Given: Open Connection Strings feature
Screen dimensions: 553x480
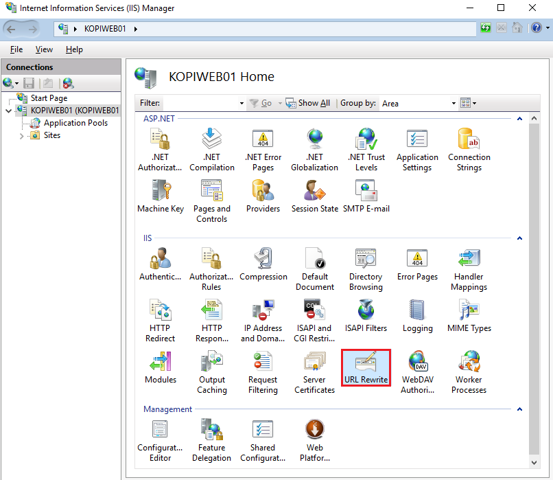Looking at the screenshot, I should click(x=469, y=150).
